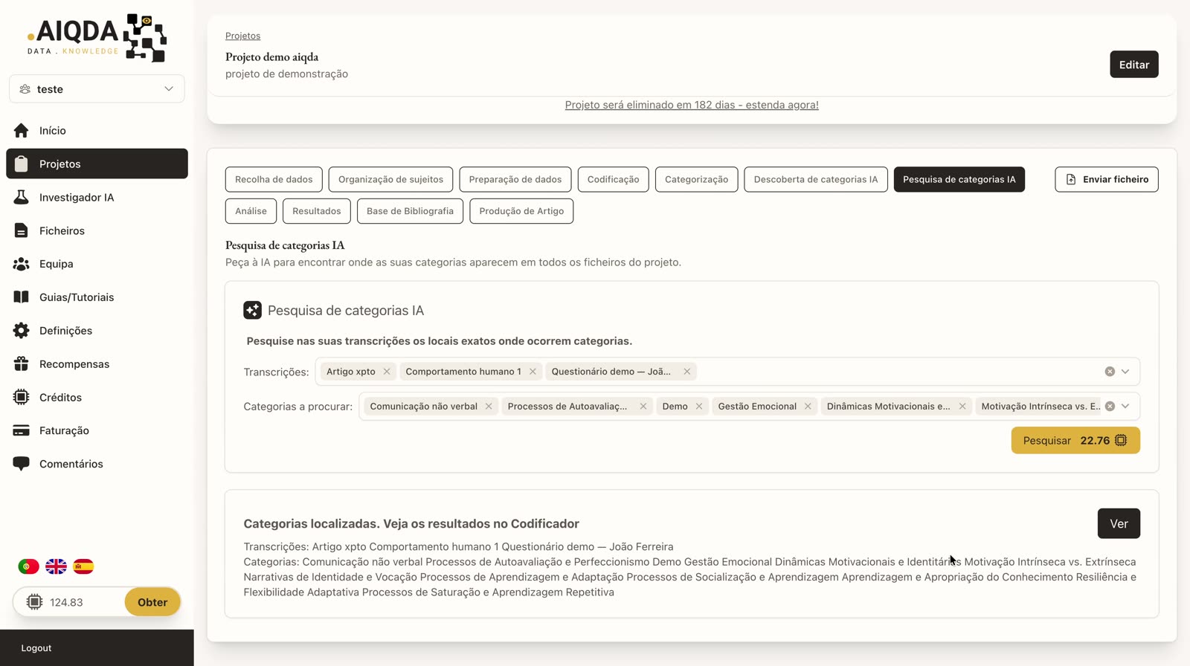Click the Editar project button
Viewport: 1190px width, 666px height.
coord(1133,65)
